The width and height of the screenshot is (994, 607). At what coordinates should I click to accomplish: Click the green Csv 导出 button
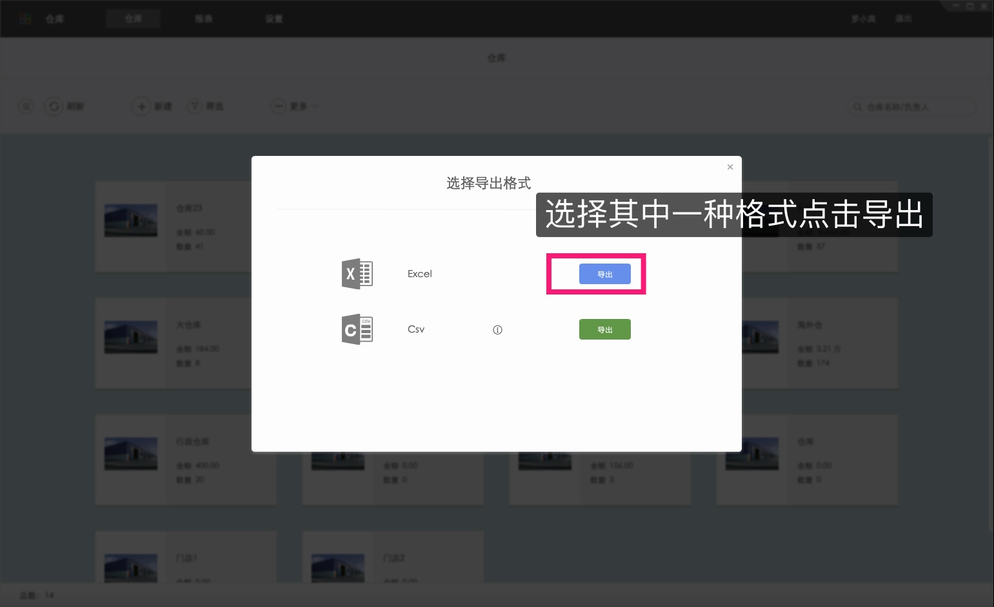(605, 329)
